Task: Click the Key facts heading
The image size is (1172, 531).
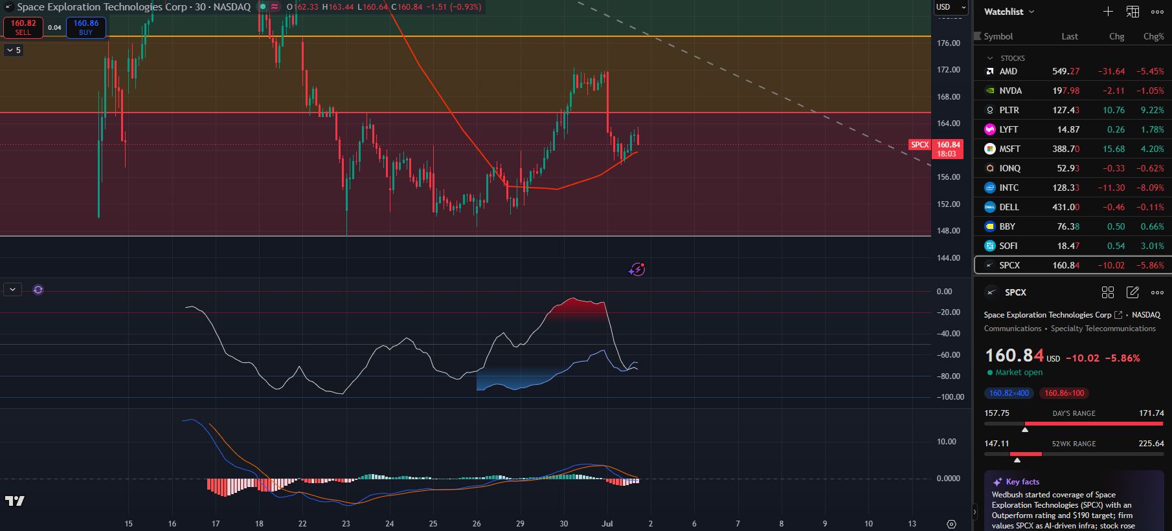Action: [x=1022, y=482]
